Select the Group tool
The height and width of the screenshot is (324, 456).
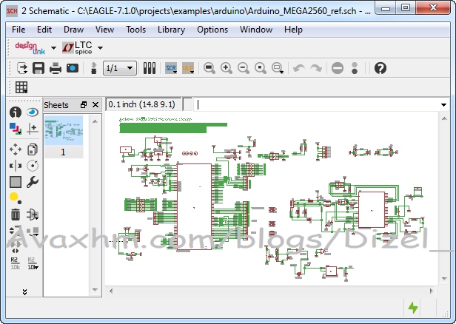click(x=16, y=182)
